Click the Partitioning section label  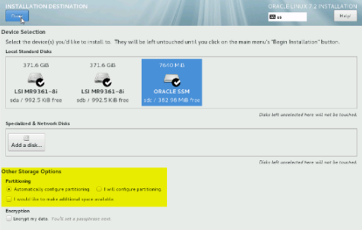(x=18, y=181)
